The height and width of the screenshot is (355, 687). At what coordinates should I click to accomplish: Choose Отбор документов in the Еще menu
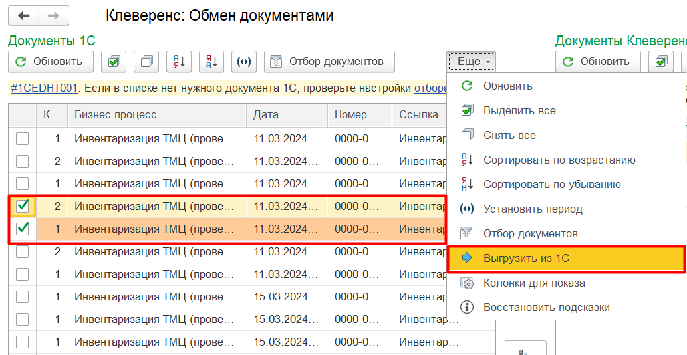tap(566, 234)
